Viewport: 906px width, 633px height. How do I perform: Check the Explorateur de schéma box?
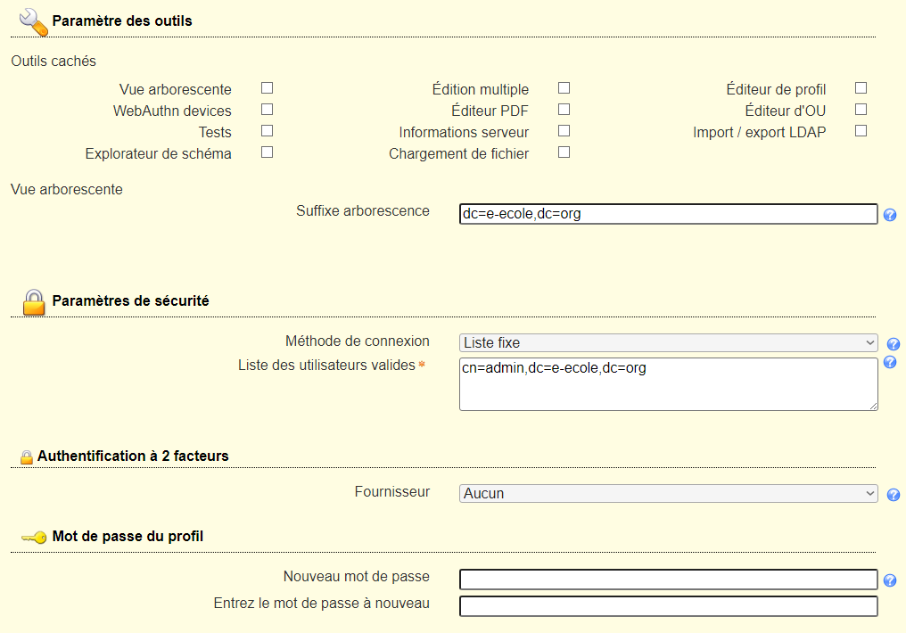(267, 152)
